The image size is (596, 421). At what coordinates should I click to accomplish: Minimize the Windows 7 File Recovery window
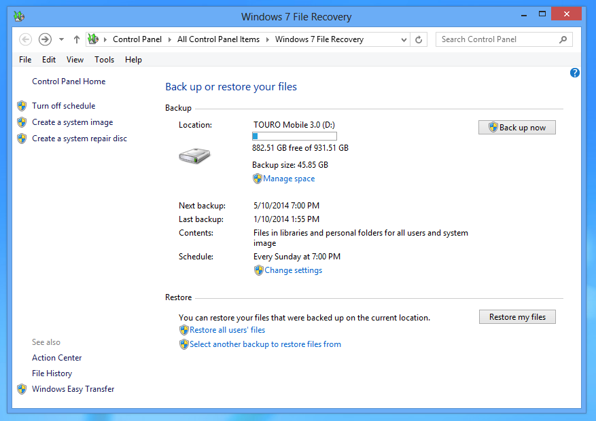[524, 14]
